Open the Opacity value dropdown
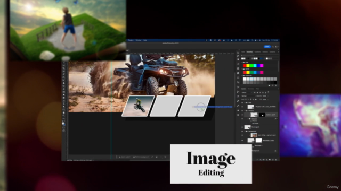Image resolution: width=341 pixels, height=191 pixels. click(x=268, y=96)
